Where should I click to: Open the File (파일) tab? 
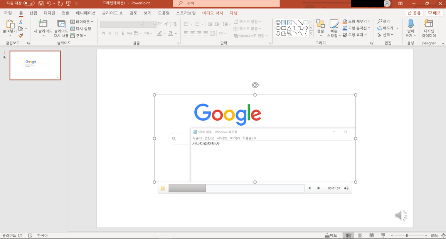point(8,13)
